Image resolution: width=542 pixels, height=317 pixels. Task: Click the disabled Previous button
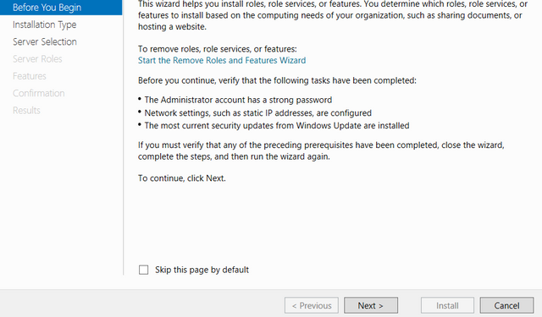(x=312, y=306)
